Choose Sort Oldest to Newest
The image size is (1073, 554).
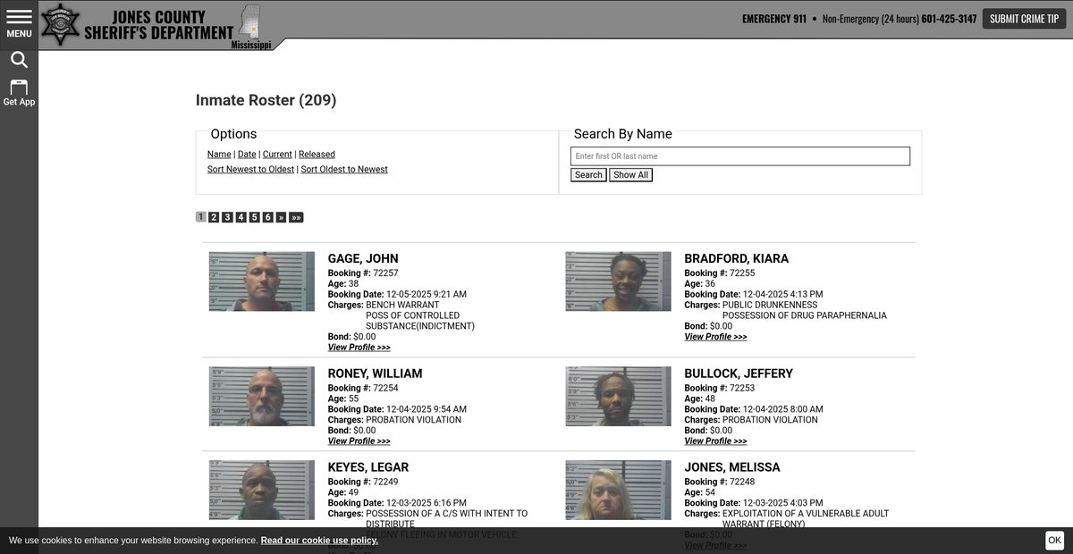pos(344,170)
